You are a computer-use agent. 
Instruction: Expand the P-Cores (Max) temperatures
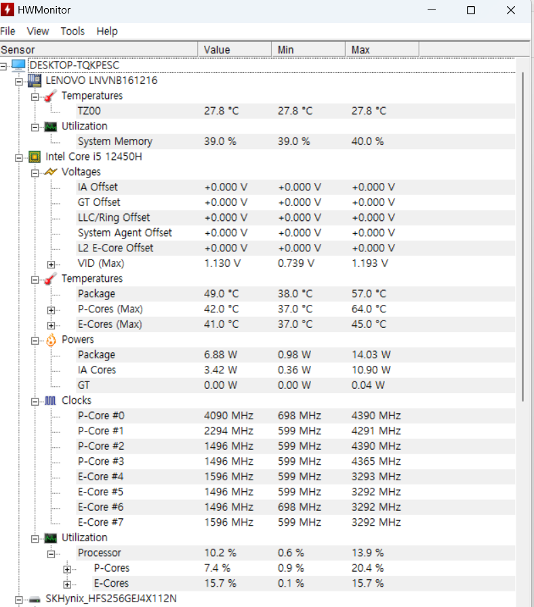coord(51,310)
